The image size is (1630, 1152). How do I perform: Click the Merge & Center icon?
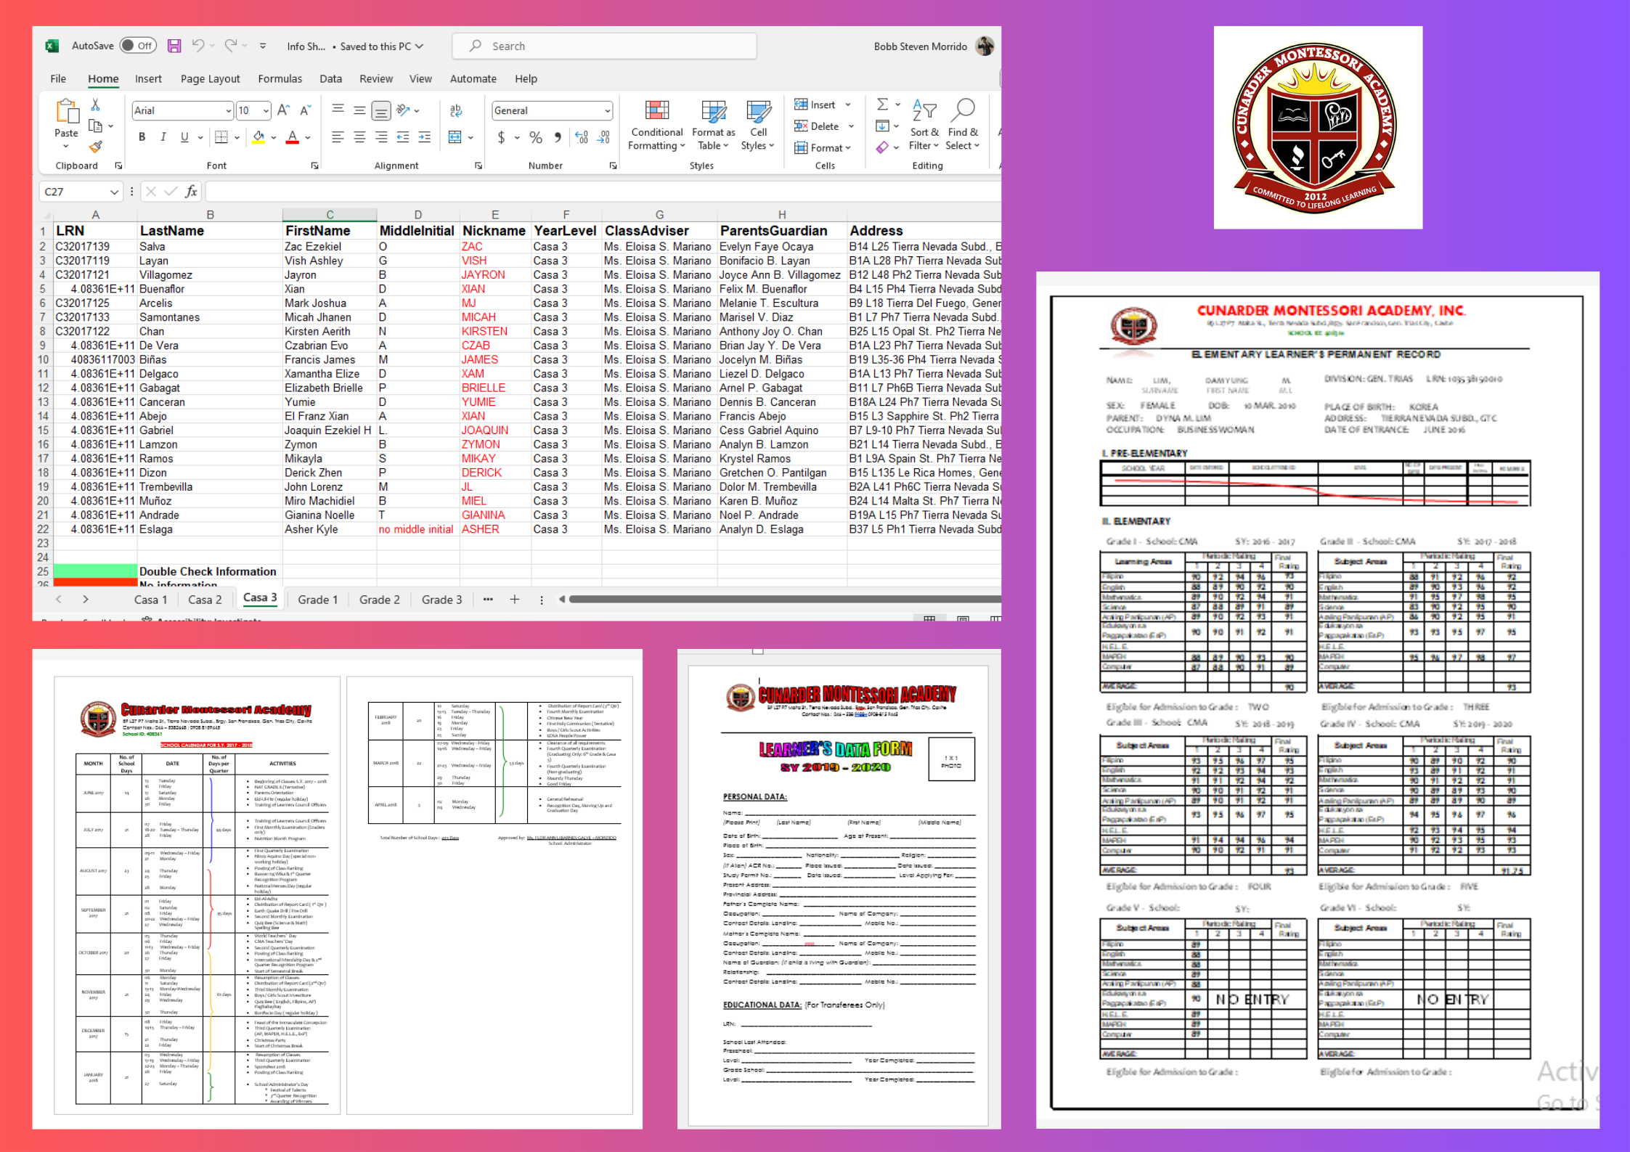tap(455, 137)
